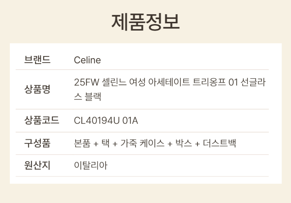Click 박스 in the components list

(183, 143)
